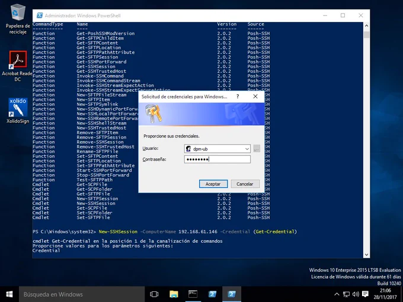Click the IP address 192.168.61.146 in command
Image resolution: width=403 pixels, height=302 pixels.
tap(198, 232)
